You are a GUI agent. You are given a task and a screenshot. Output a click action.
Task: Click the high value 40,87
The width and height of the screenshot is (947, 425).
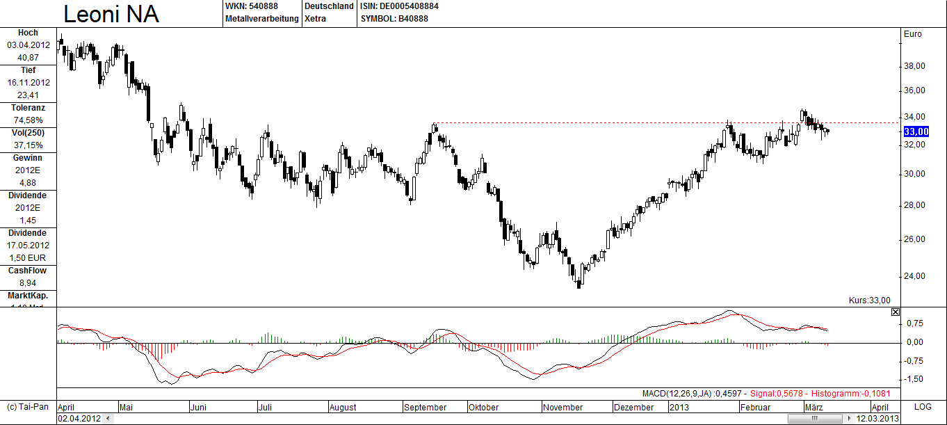(x=29, y=58)
